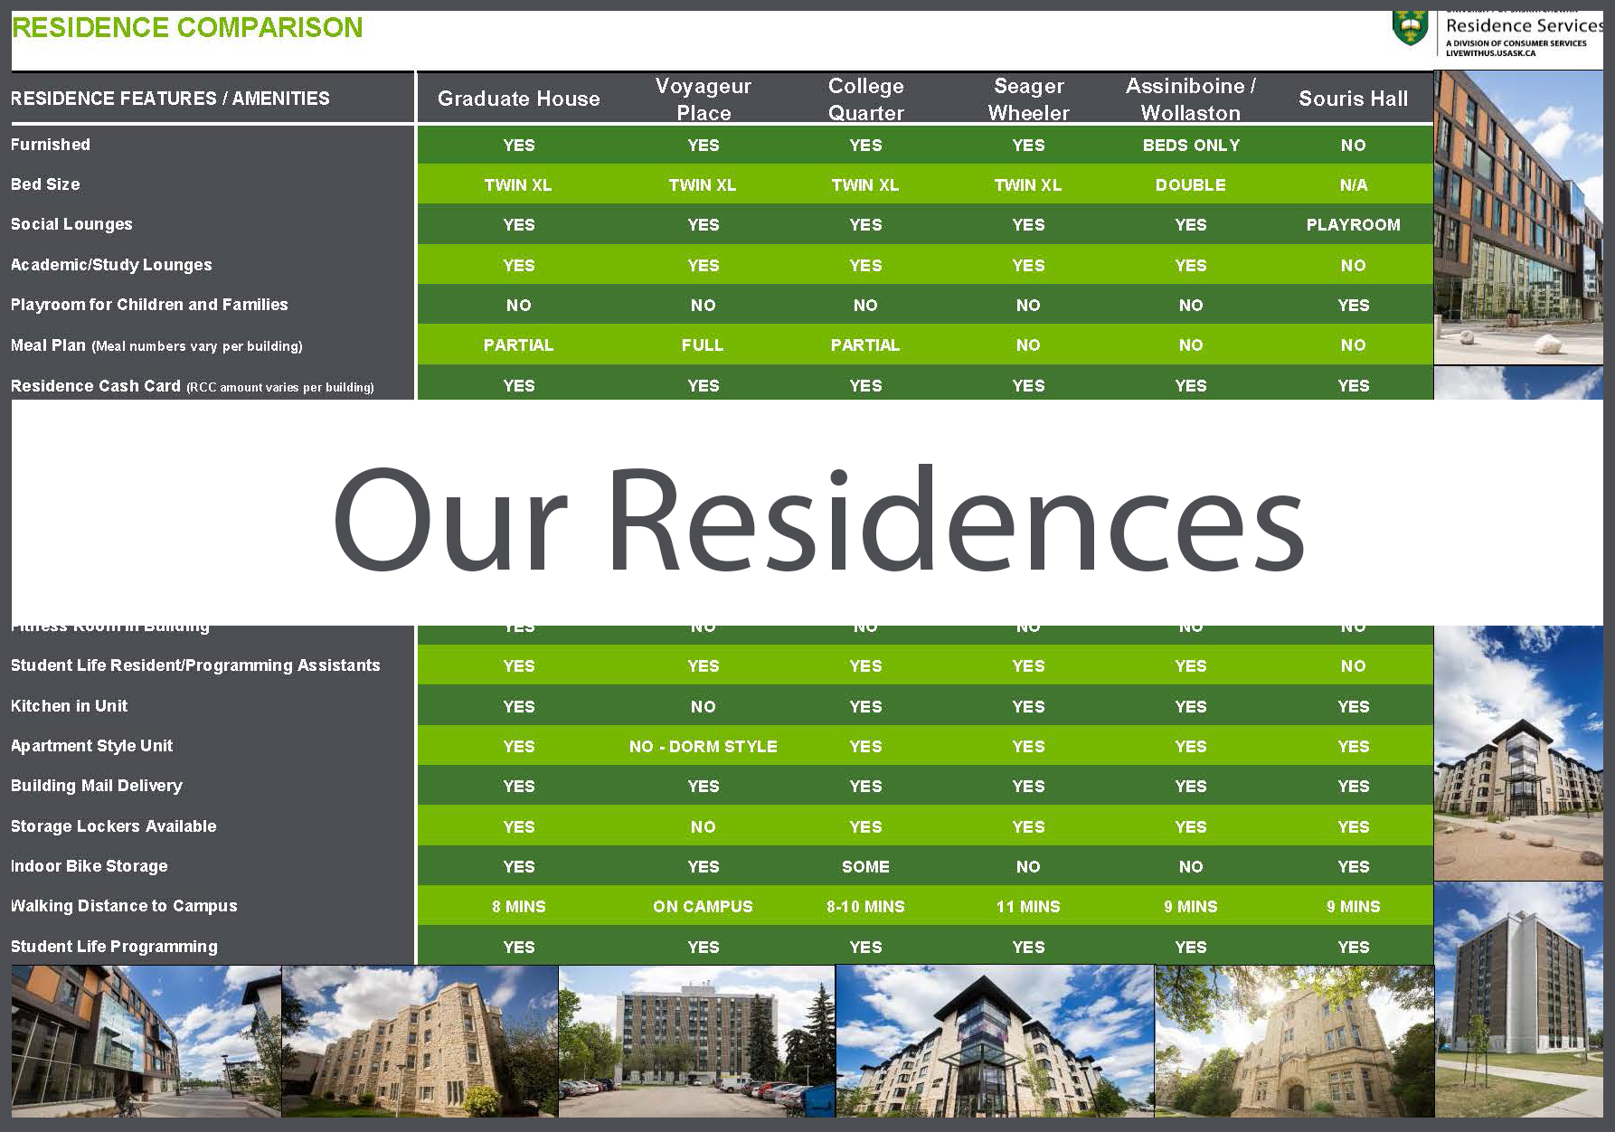Select the Meal Plan row heading

pyautogui.click(x=50, y=344)
